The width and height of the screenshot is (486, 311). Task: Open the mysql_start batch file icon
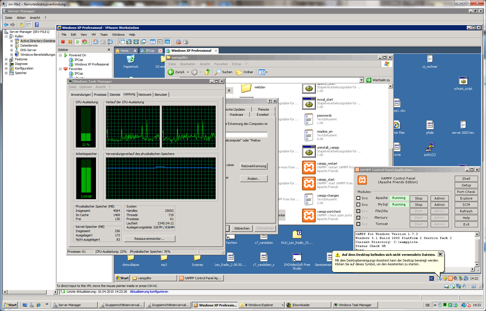pos(309,103)
